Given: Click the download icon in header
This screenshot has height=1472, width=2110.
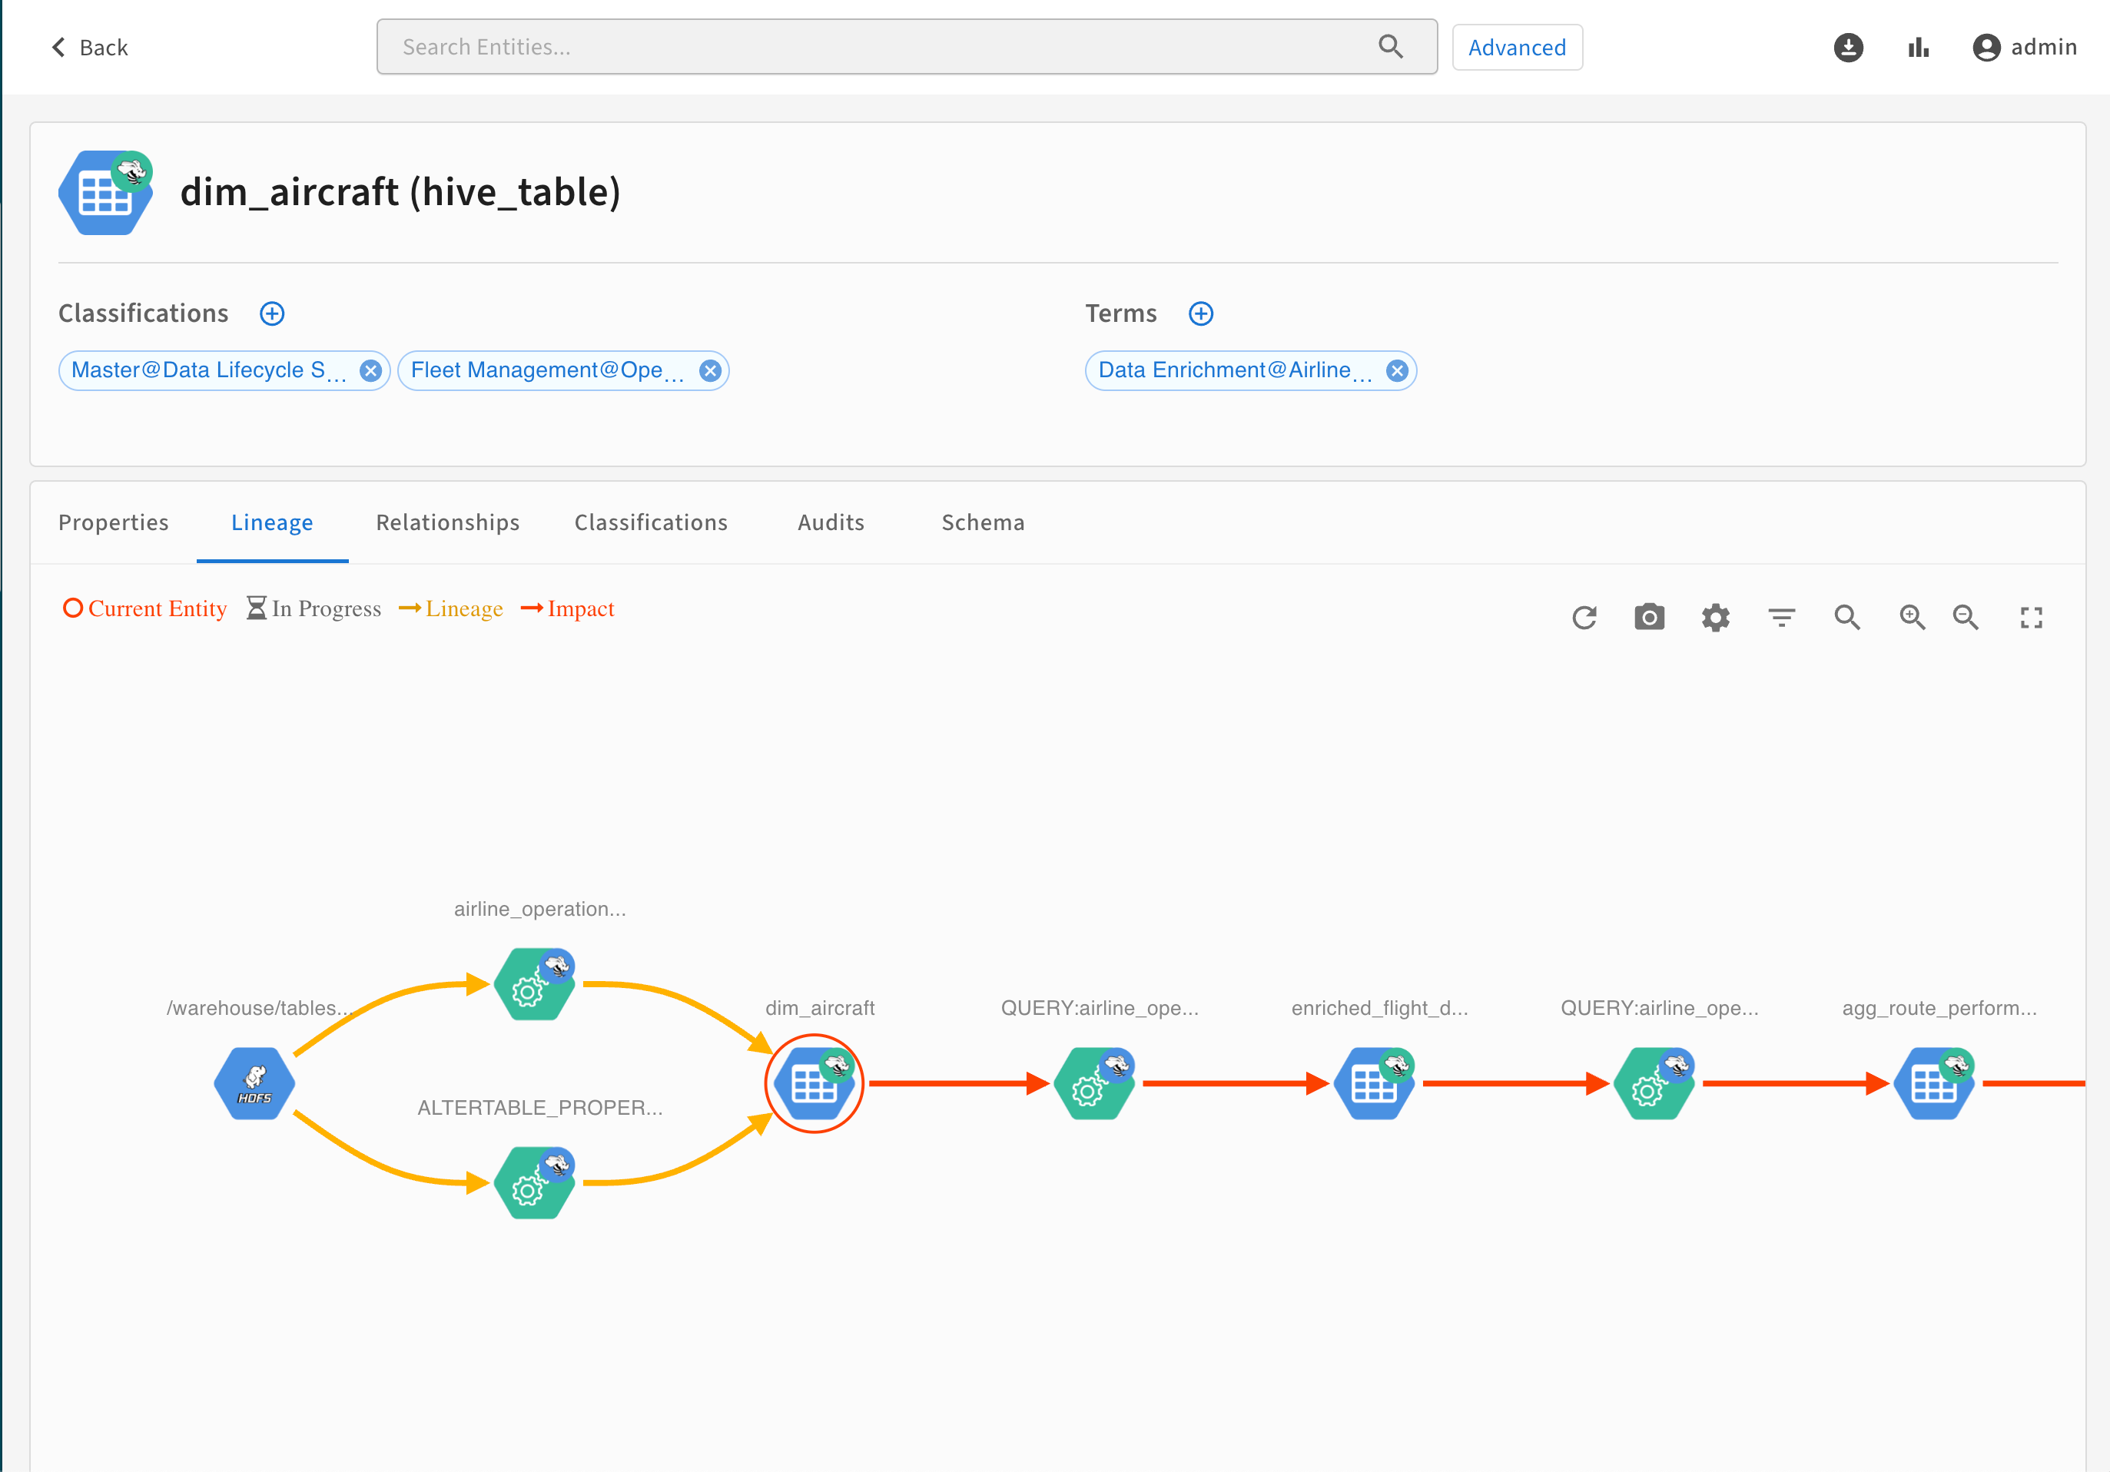Looking at the screenshot, I should [1848, 48].
